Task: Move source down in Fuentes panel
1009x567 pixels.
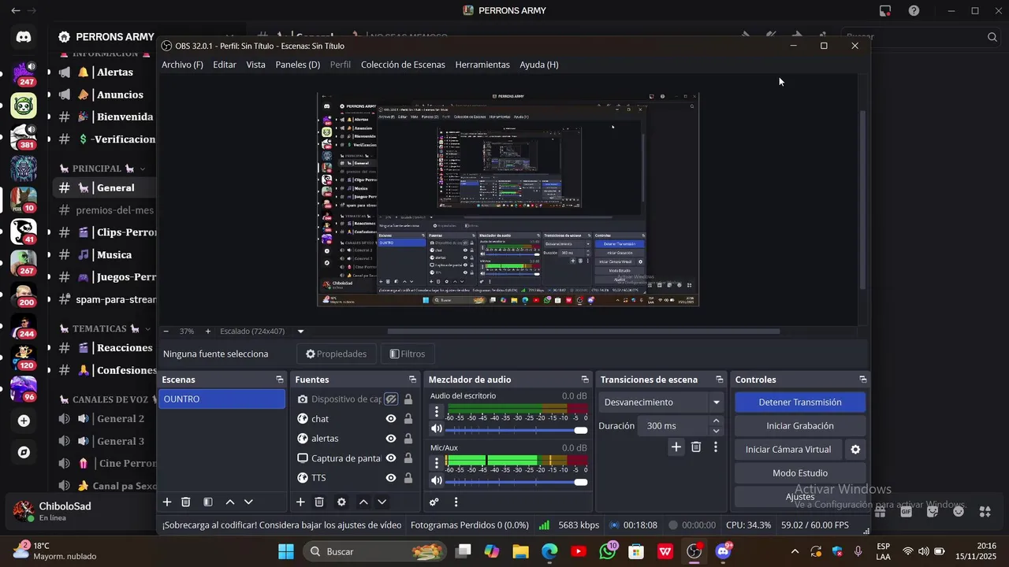Action: (382, 502)
